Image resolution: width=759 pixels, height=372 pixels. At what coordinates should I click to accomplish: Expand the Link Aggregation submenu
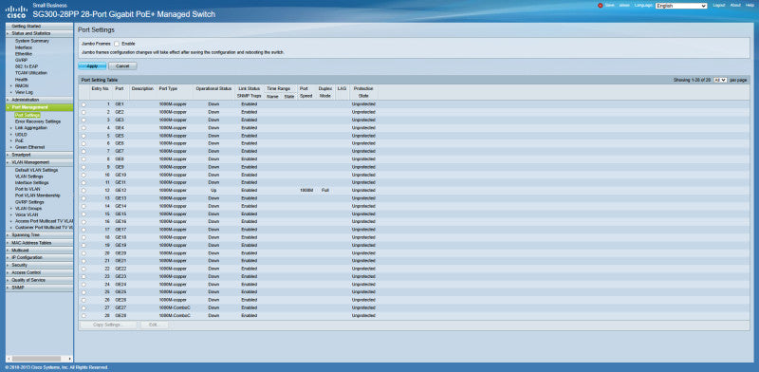pyautogui.click(x=31, y=128)
